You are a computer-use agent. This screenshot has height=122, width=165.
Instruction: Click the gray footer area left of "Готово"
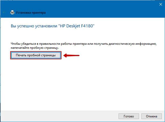(59, 116)
